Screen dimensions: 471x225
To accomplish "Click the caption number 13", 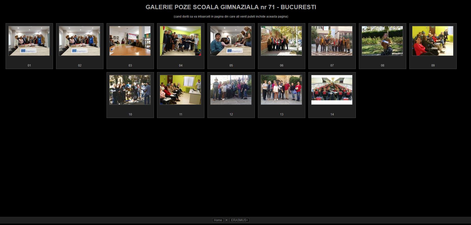I will click(x=282, y=114).
